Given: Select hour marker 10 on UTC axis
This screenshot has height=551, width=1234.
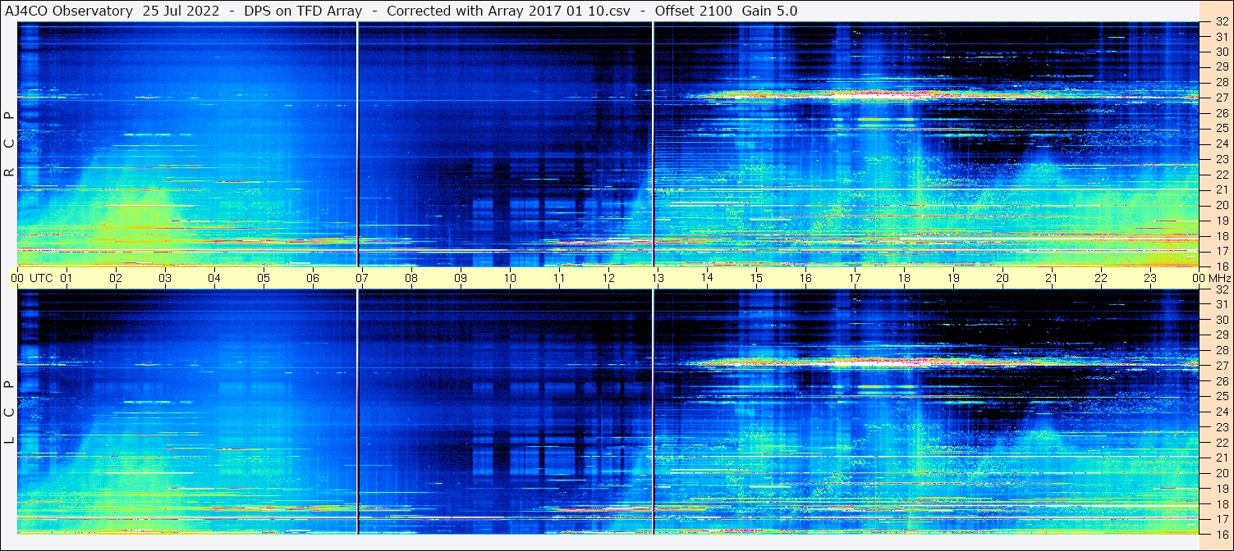Looking at the screenshot, I should [x=510, y=278].
